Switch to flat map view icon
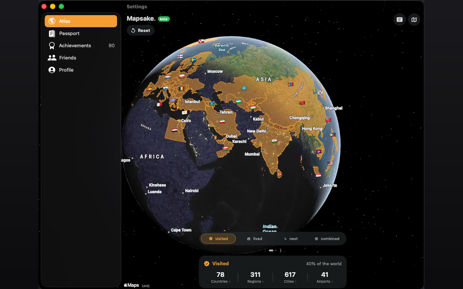The height and width of the screenshot is (289, 463). point(414,20)
